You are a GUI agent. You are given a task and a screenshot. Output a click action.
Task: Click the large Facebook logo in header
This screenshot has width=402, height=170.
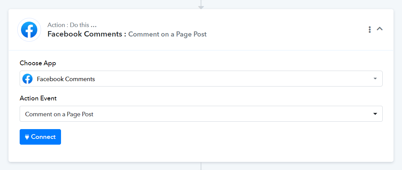(x=29, y=30)
